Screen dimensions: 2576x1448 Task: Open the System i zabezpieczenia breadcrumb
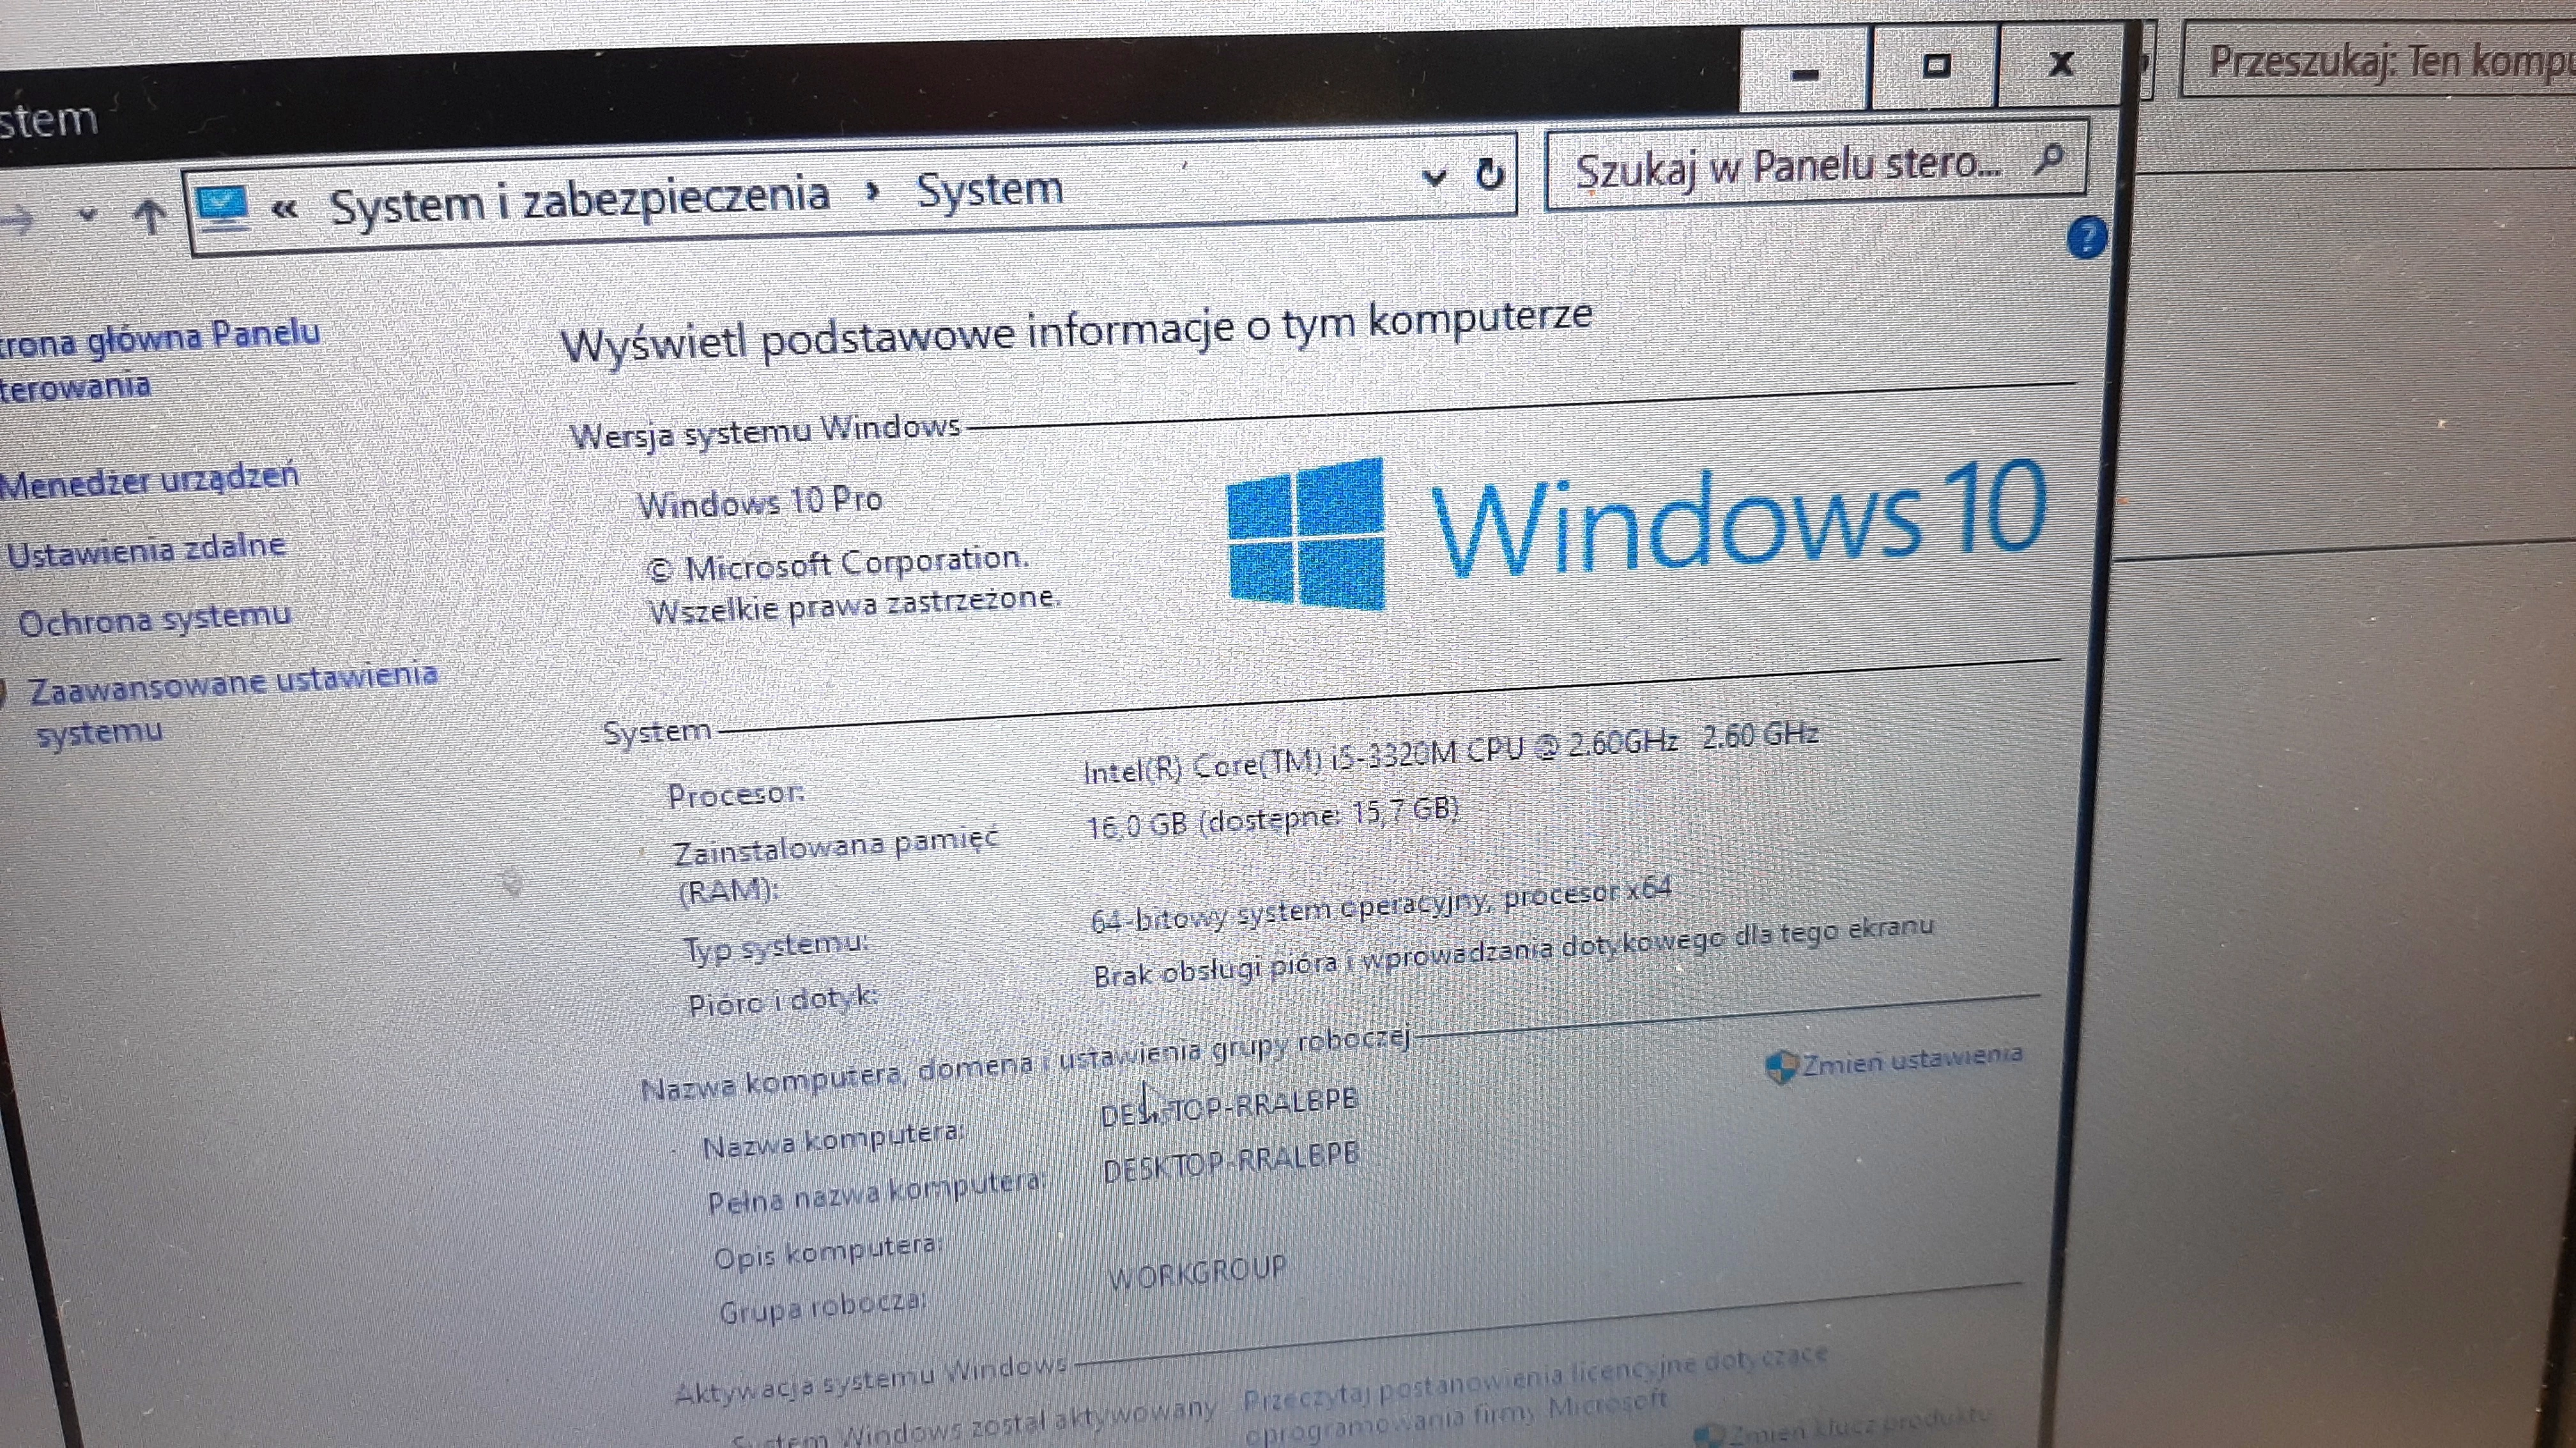pyautogui.click(x=580, y=200)
